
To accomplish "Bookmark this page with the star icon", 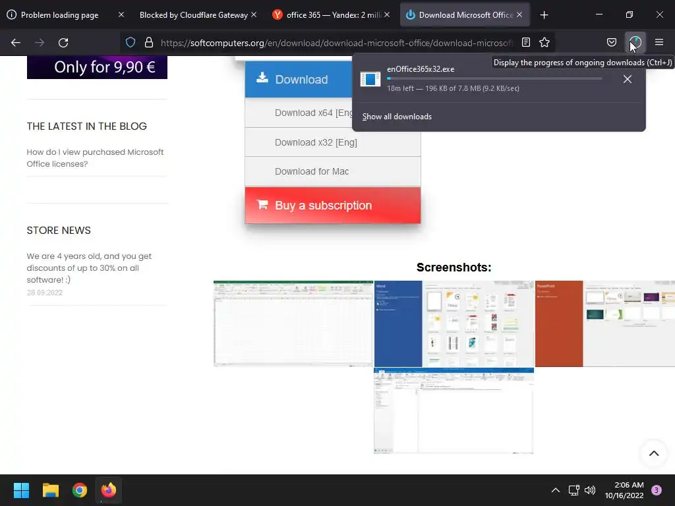I will pos(544,42).
